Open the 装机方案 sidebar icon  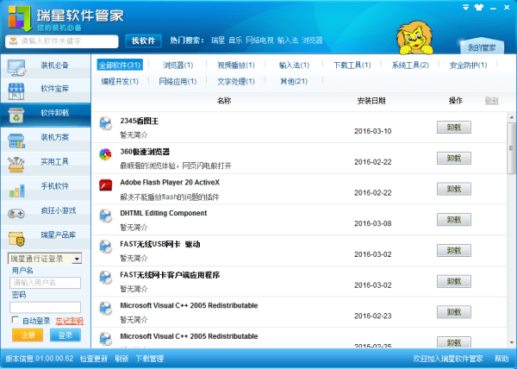(16, 141)
